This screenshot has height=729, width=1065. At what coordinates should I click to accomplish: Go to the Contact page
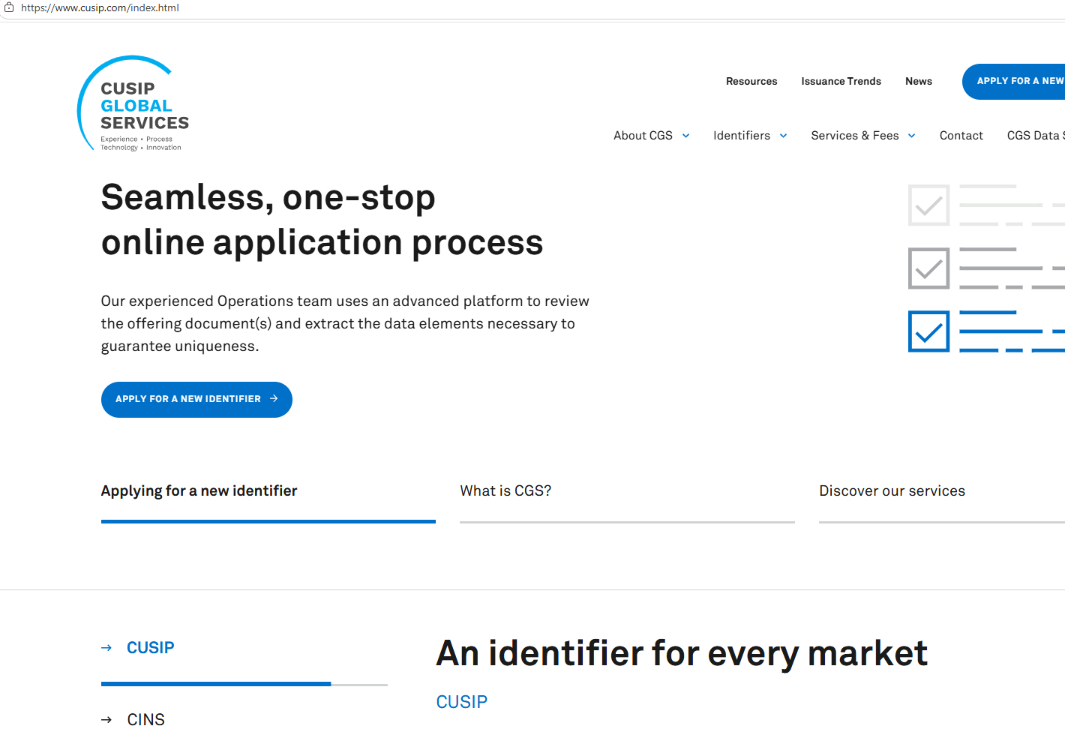961,136
